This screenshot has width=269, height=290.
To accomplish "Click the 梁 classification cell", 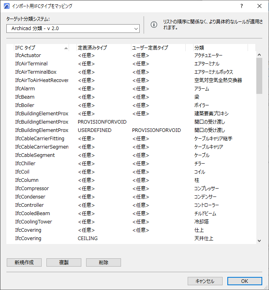I will click(x=197, y=97).
